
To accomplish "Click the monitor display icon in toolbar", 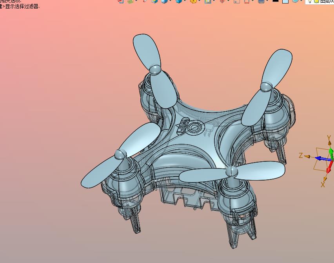I will [261, 1].
